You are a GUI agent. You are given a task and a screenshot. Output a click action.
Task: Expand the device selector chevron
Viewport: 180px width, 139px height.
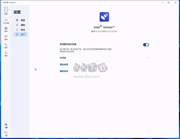[9, 10]
